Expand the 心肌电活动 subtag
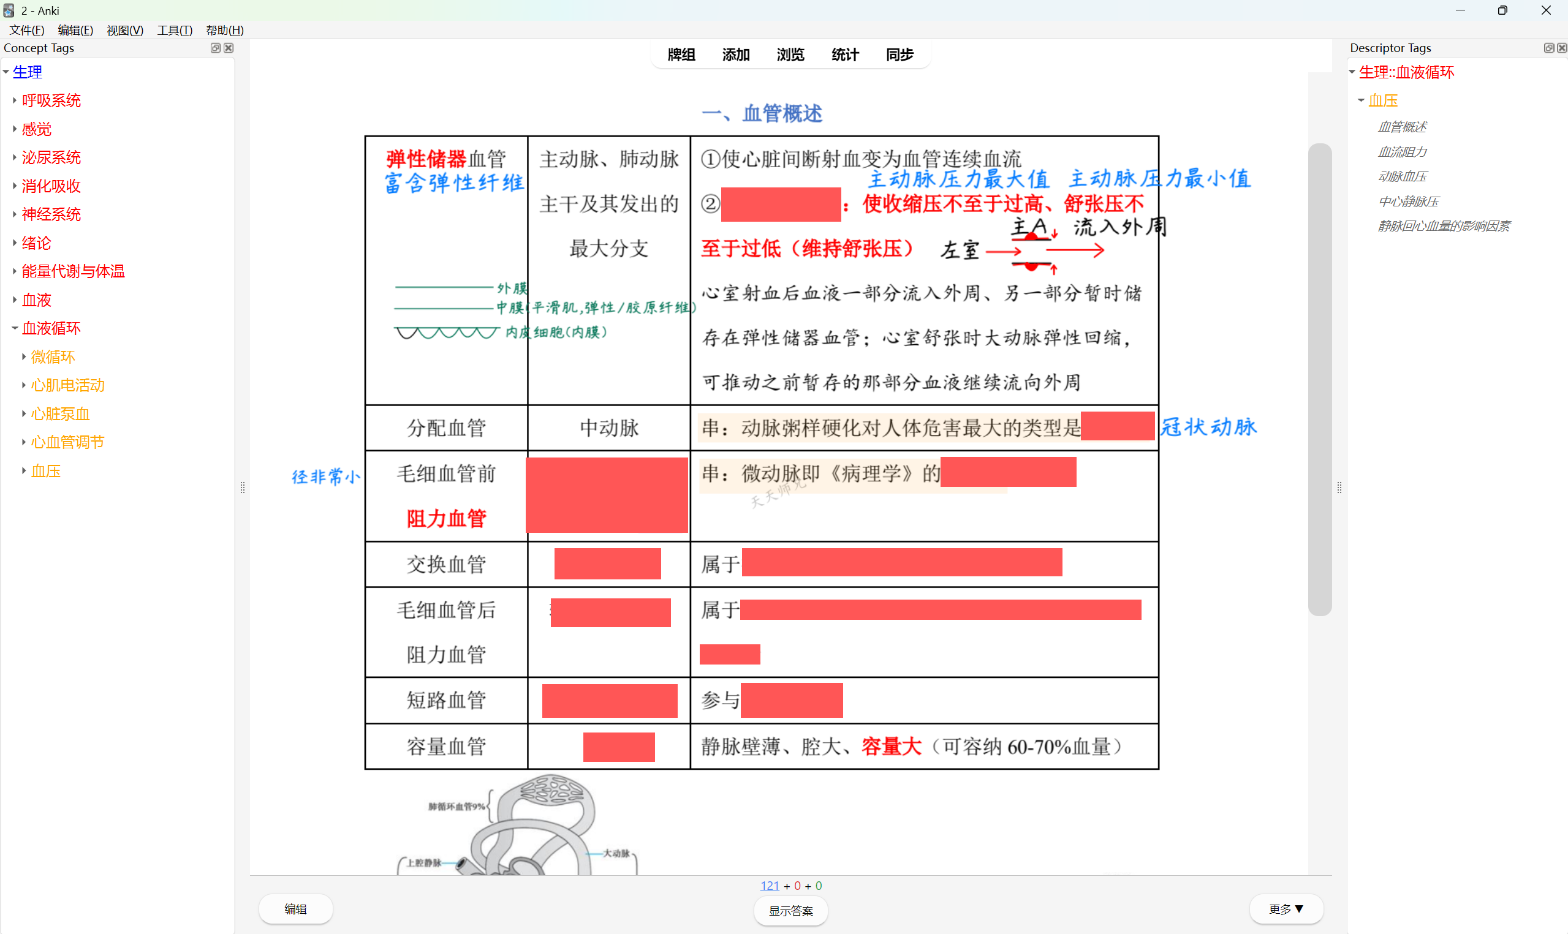 24,385
